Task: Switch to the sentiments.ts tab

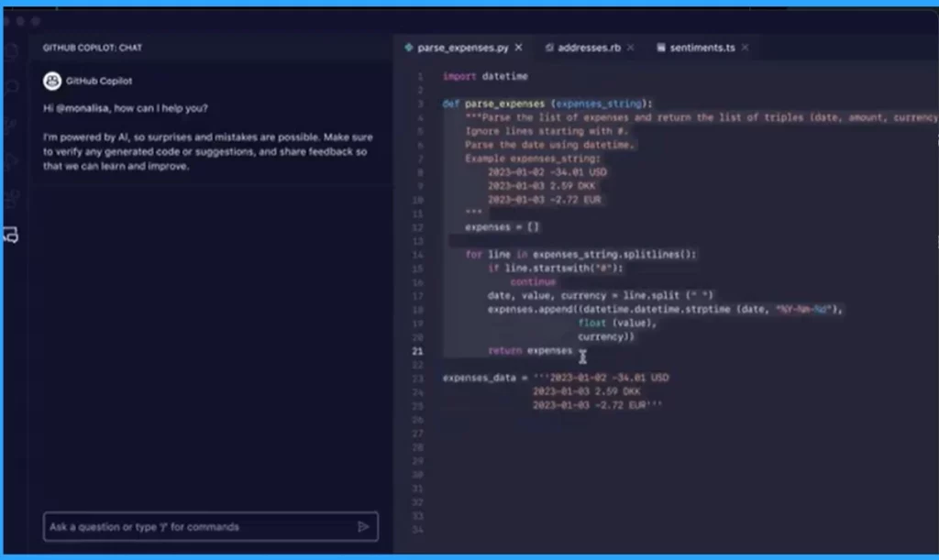Action: point(701,48)
